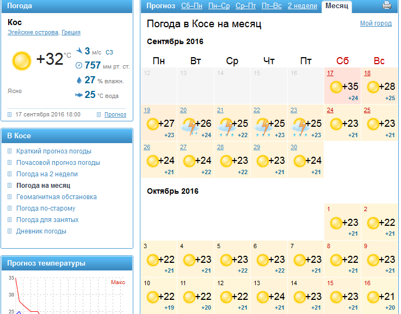This screenshot has height=314, width=401.
Task: Open the Мой город link
Action: [375, 23]
